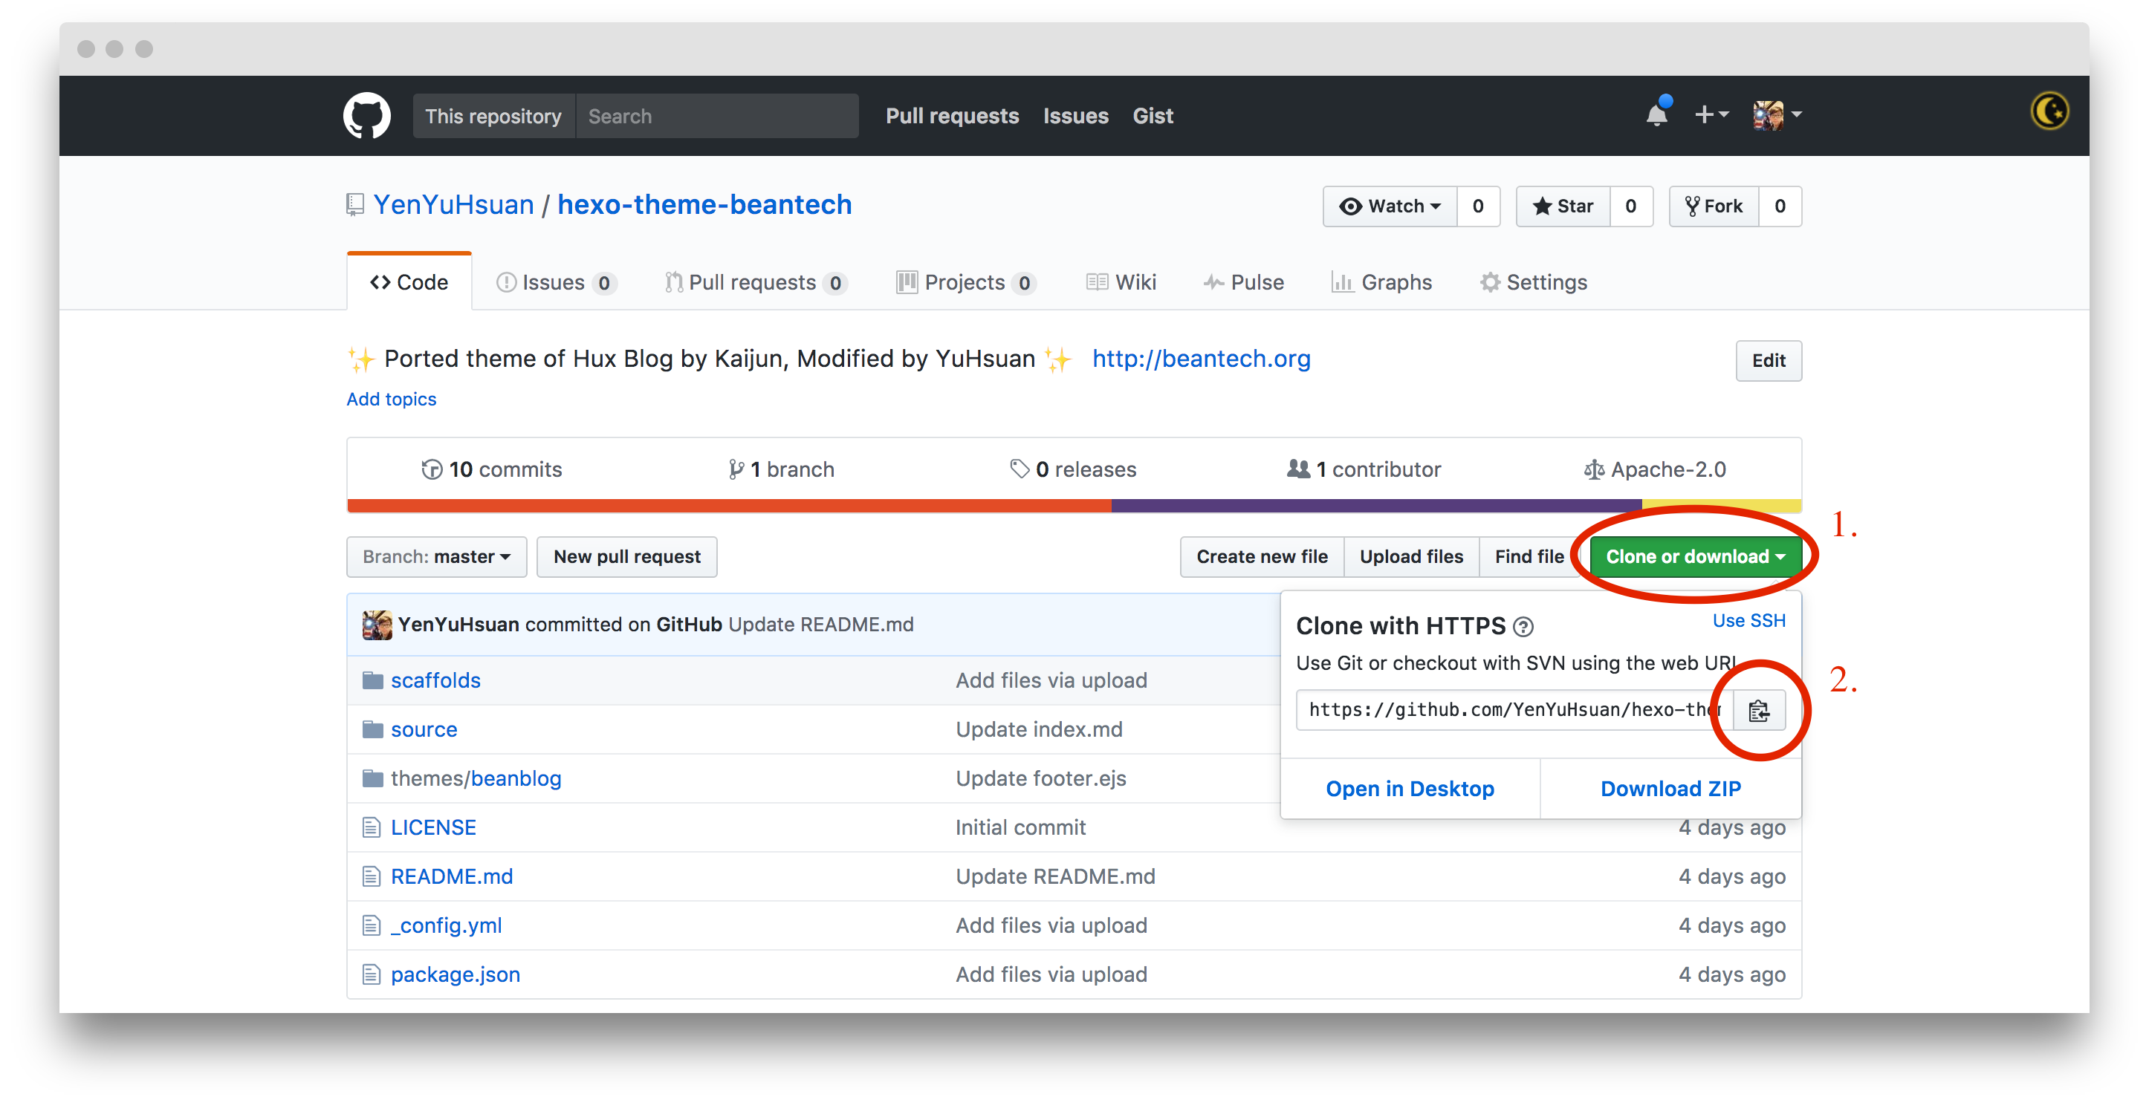
Task: Open the Pulse tab
Action: pos(1243,282)
